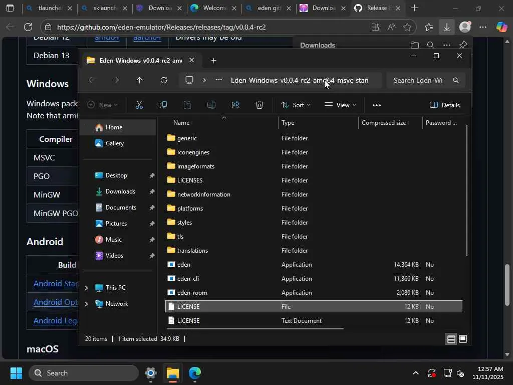Open Settings gear in taskbar
The height and width of the screenshot is (385, 513).
150,373
